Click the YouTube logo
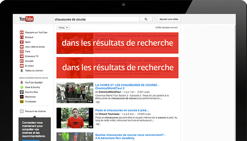The height and width of the screenshot is (141, 247). [26, 19]
